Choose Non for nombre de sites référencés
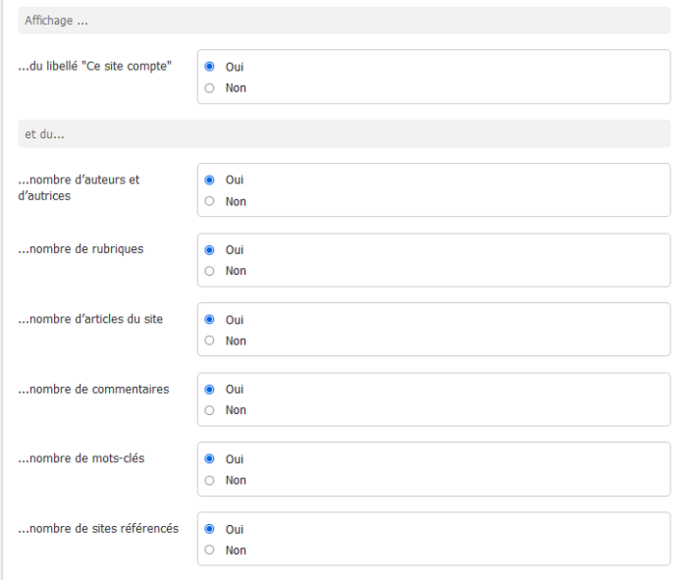The image size is (687, 580). click(210, 551)
